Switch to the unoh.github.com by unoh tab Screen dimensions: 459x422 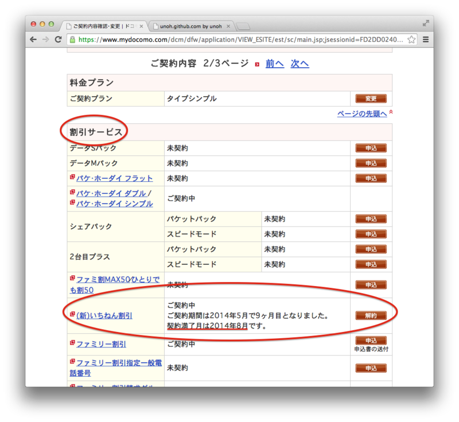pos(191,26)
